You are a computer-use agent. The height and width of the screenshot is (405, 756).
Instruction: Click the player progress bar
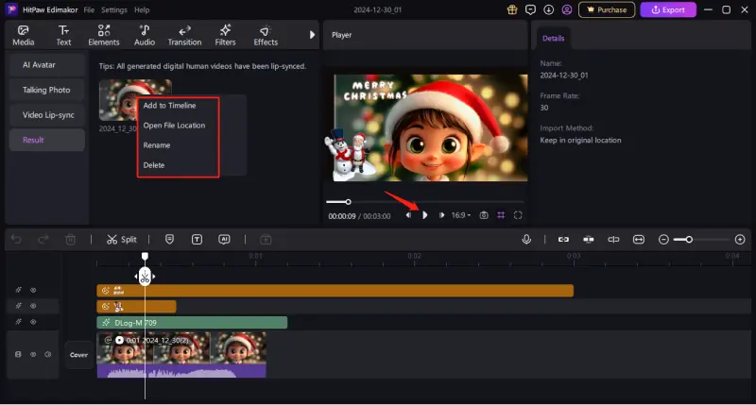[423, 201]
